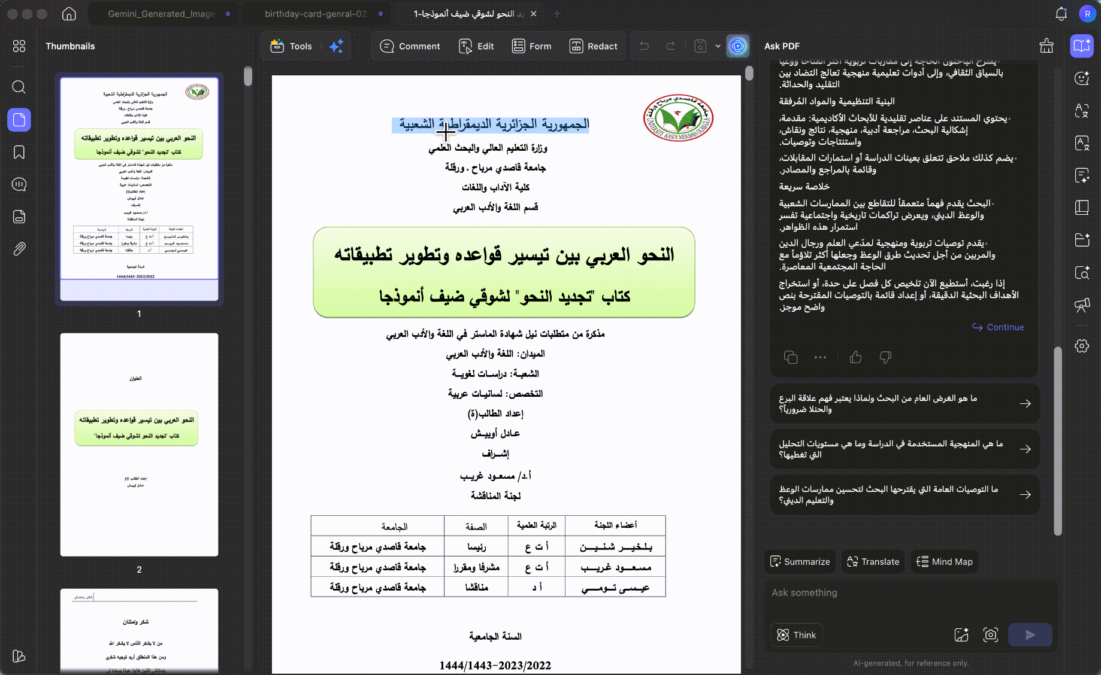Open settings gear in right sidebar
The width and height of the screenshot is (1101, 675).
pyautogui.click(x=1082, y=346)
